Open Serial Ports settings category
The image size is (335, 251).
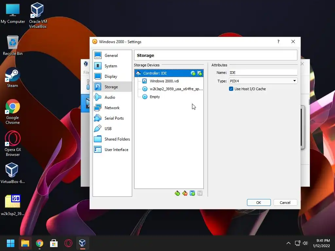pos(113,118)
